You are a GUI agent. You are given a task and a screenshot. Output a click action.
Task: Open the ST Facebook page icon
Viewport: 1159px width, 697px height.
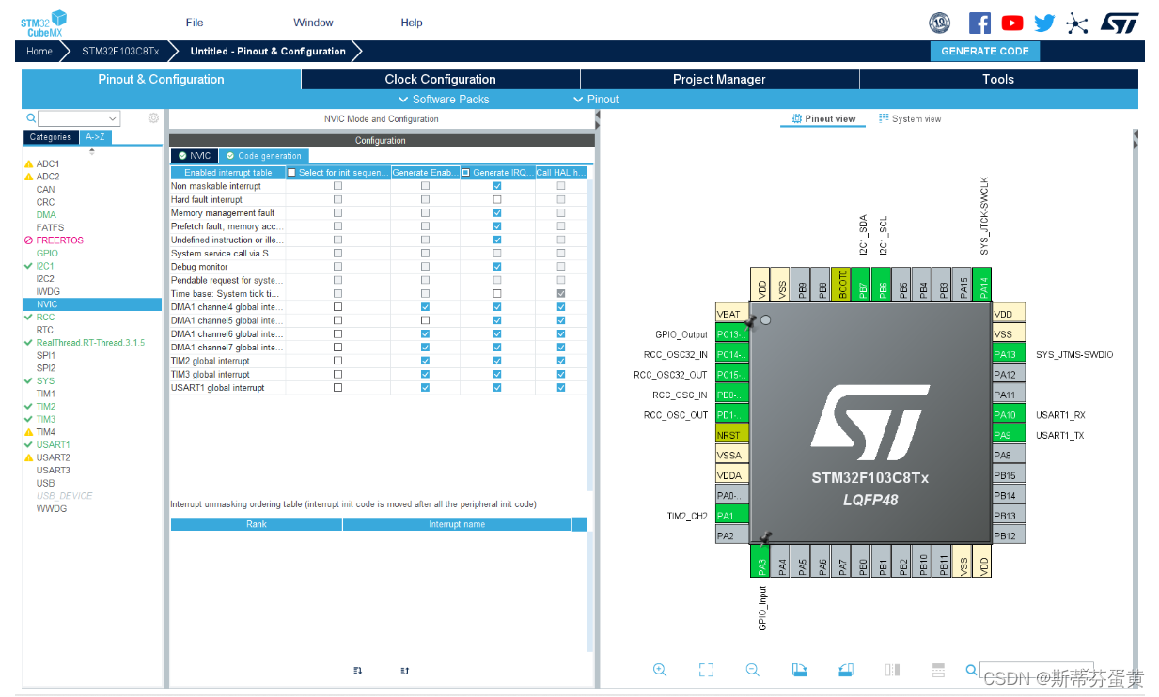tap(979, 23)
